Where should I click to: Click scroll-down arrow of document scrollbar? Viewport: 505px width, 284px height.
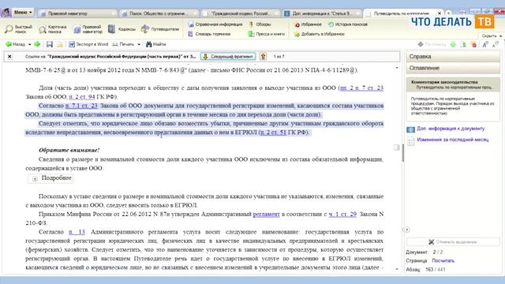coord(397,269)
